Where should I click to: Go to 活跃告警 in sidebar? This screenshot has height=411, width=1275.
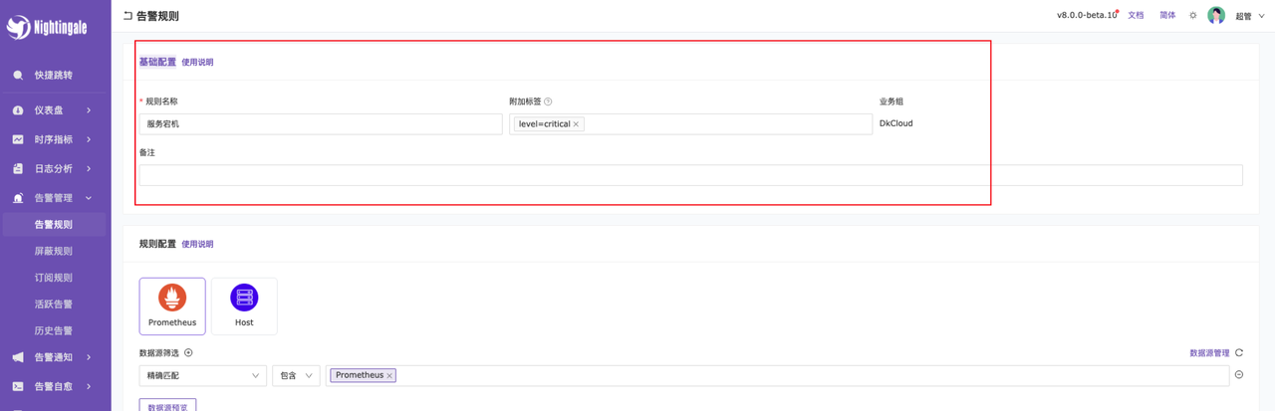tap(54, 305)
